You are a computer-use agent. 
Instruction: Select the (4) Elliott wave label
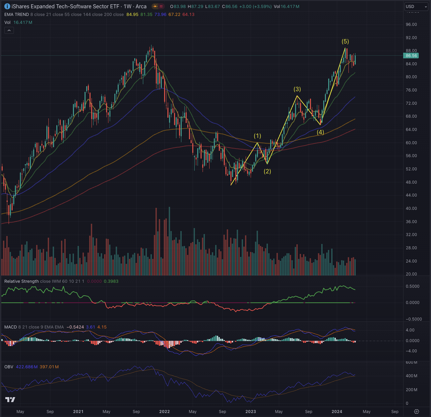320,133
